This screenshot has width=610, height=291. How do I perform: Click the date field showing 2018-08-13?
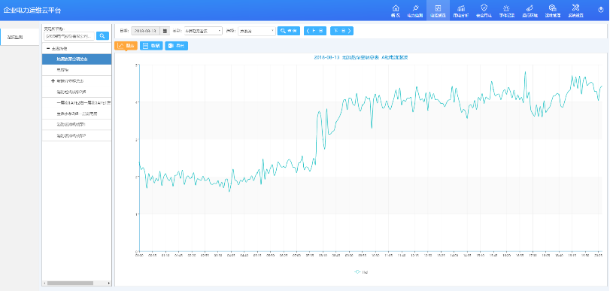[x=146, y=31]
